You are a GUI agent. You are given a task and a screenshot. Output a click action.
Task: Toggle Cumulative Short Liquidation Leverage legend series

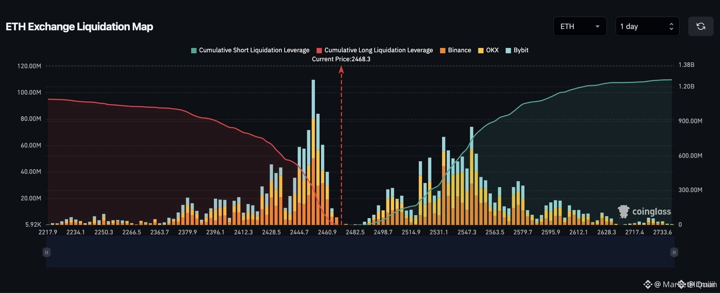pos(250,50)
